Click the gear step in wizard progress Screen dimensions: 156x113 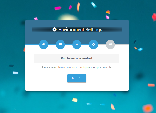[x=93, y=44]
